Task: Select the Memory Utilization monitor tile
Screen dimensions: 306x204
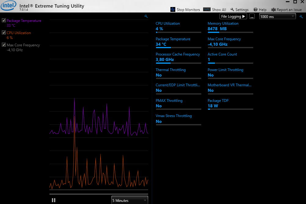Action: pos(230,27)
